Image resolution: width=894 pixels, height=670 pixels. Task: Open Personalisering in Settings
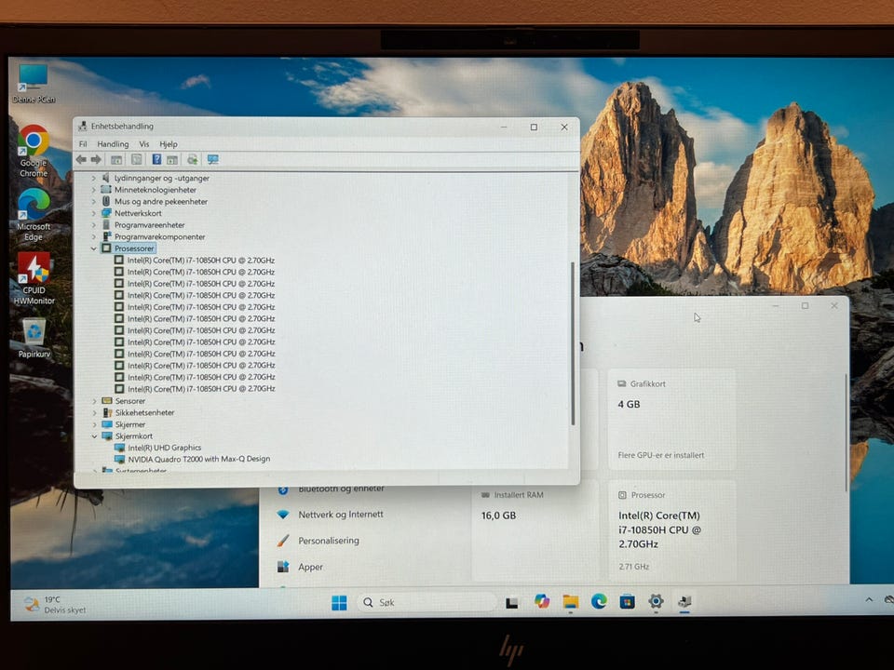point(329,541)
